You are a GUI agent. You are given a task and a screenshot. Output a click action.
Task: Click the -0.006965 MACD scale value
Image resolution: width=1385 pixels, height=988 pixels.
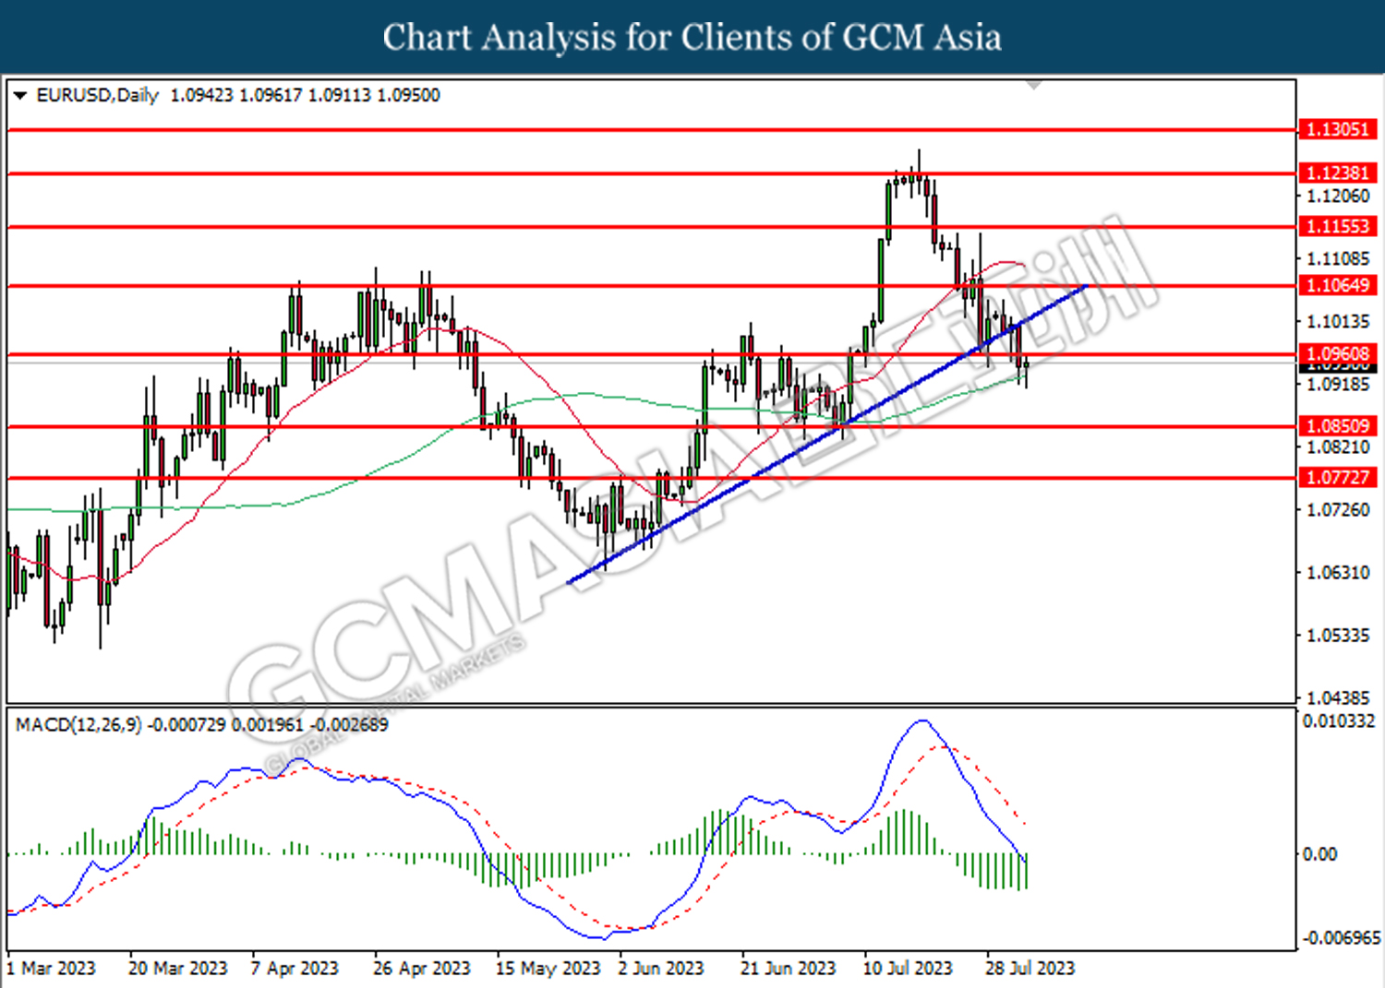[x=1341, y=937]
